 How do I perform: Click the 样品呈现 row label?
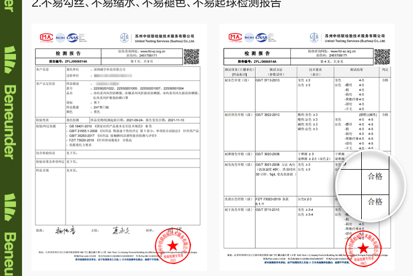42,170
